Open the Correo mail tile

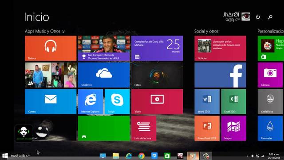click(x=51, y=102)
